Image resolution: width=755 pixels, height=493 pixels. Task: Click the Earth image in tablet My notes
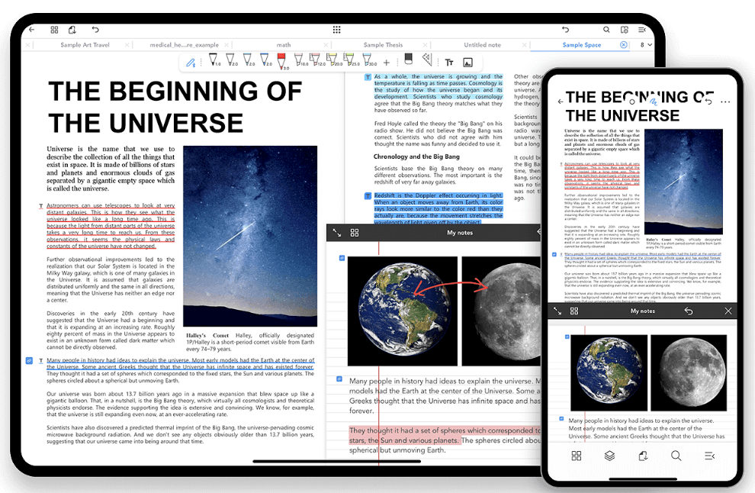tap(403, 311)
